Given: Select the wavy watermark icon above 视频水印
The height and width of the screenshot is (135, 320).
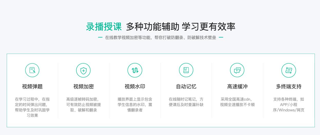Looking at the screenshot, I should pyautogui.click(x=135, y=70).
